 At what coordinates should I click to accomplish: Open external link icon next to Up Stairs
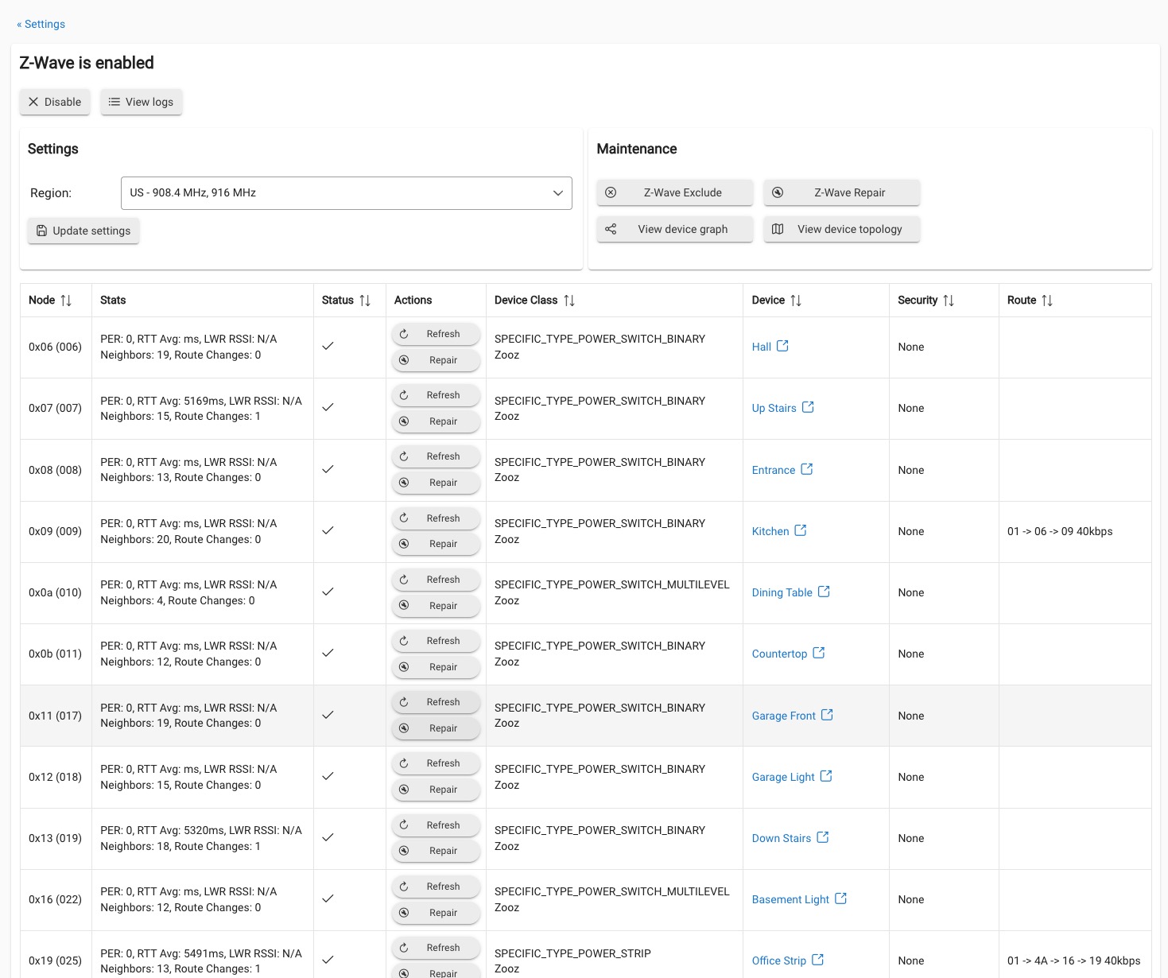point(808,407)
